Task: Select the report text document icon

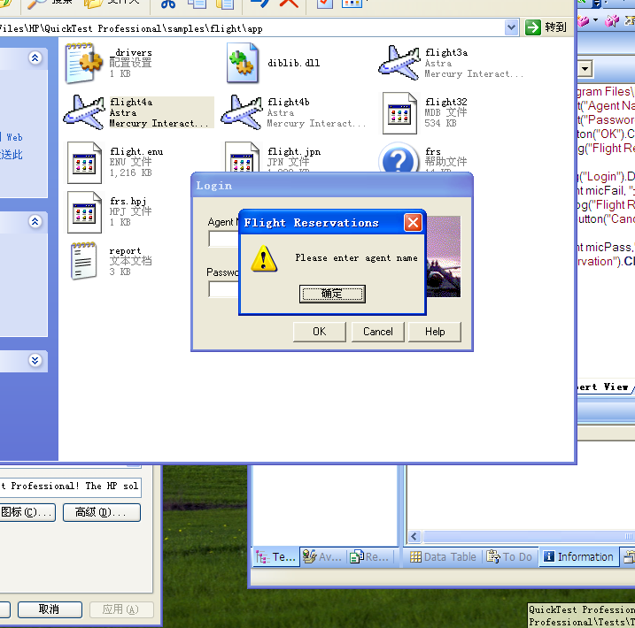Action: pos(84,261)
